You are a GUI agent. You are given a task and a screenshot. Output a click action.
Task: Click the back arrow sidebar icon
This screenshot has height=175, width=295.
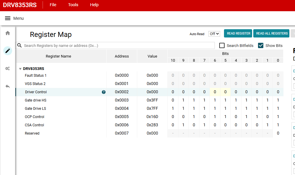pyautogui.click(x=8, y=86)
